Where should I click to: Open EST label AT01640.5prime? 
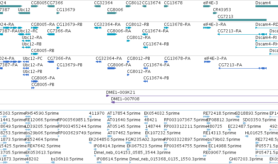pyautogui.click(x=123, y=120)
